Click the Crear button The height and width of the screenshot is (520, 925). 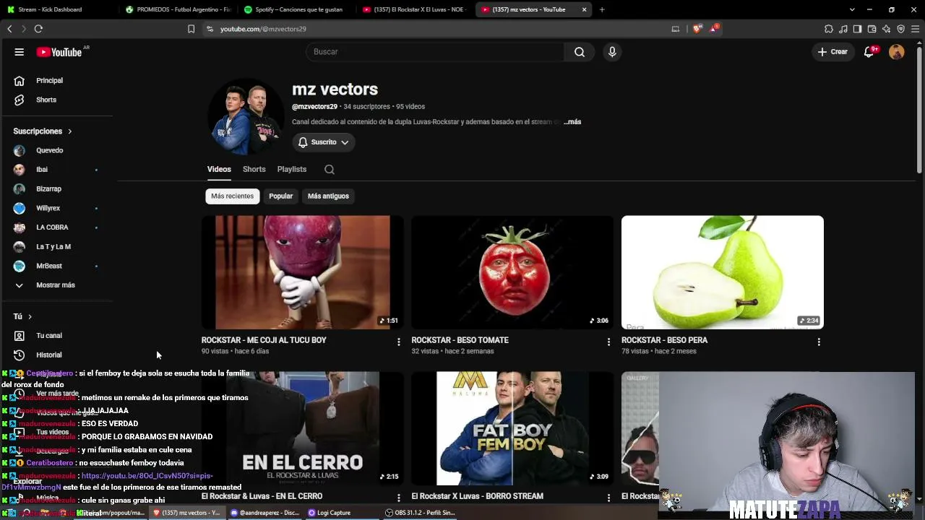(832, 52)
